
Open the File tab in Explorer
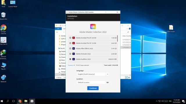pos(58,29)
